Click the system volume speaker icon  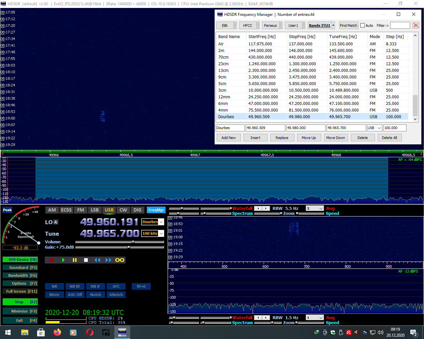(381, 332)
